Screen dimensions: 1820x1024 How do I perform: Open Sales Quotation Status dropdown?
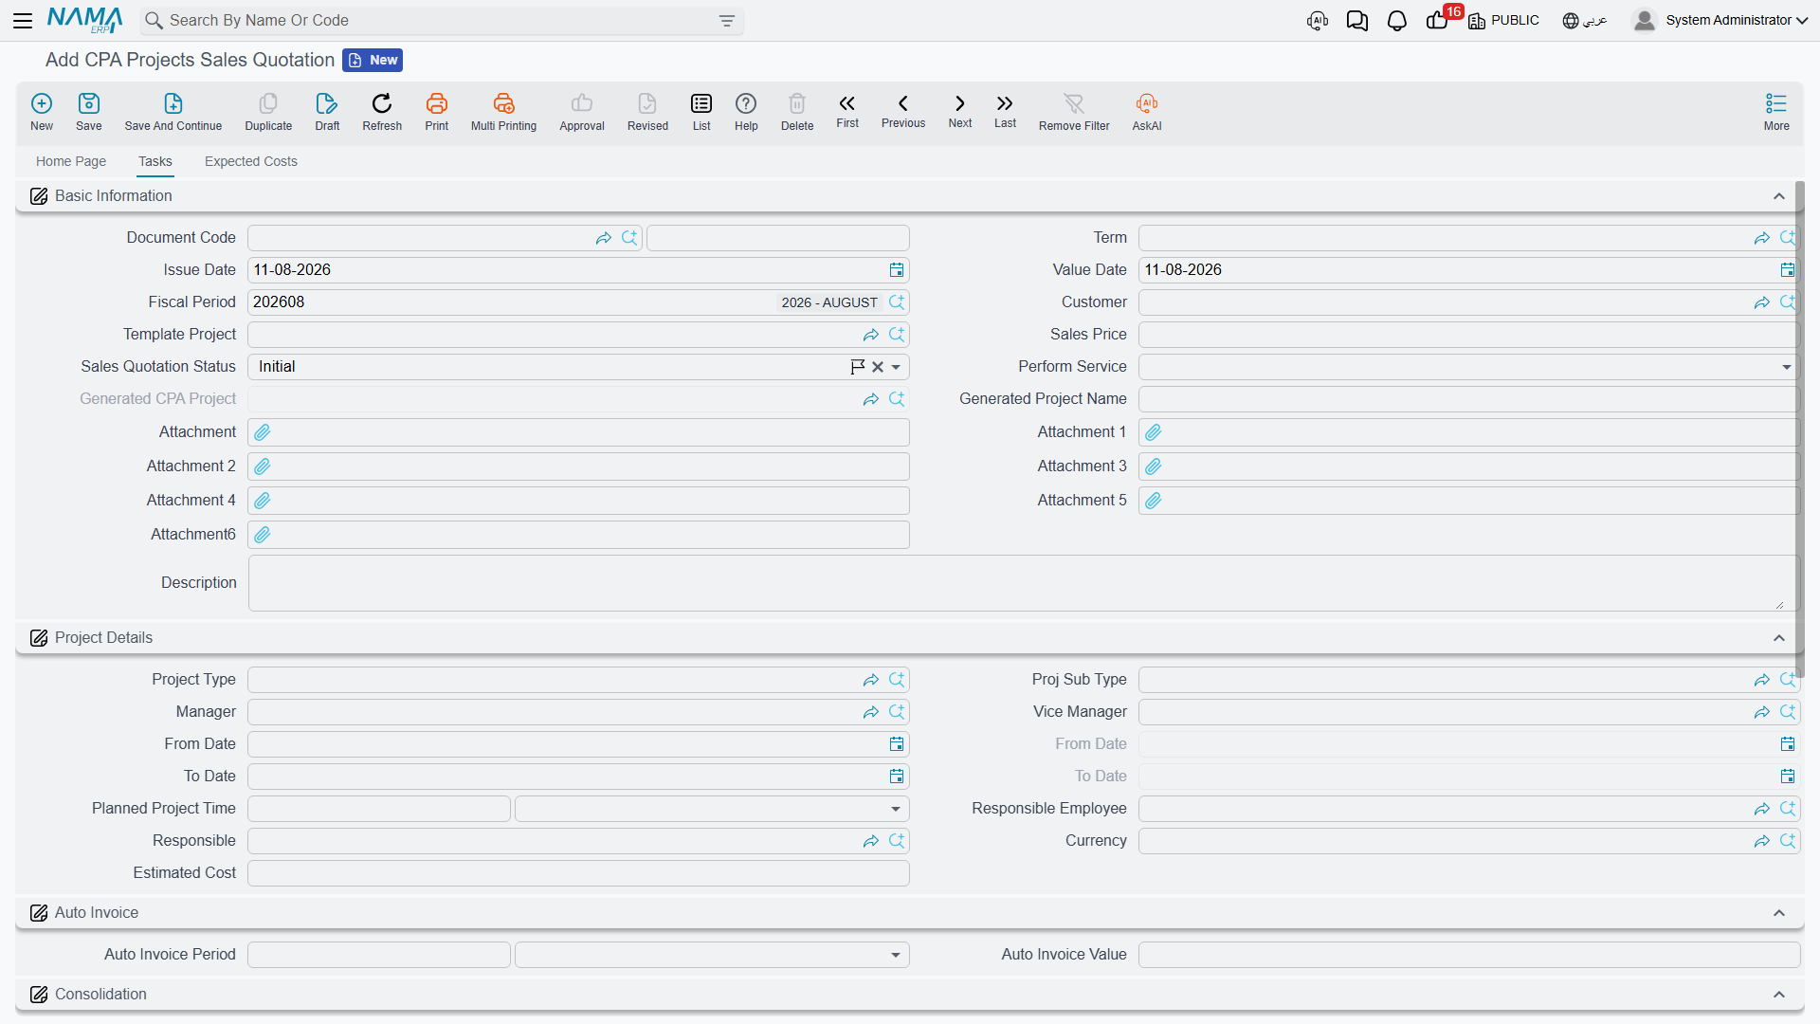tap(896, 367)
